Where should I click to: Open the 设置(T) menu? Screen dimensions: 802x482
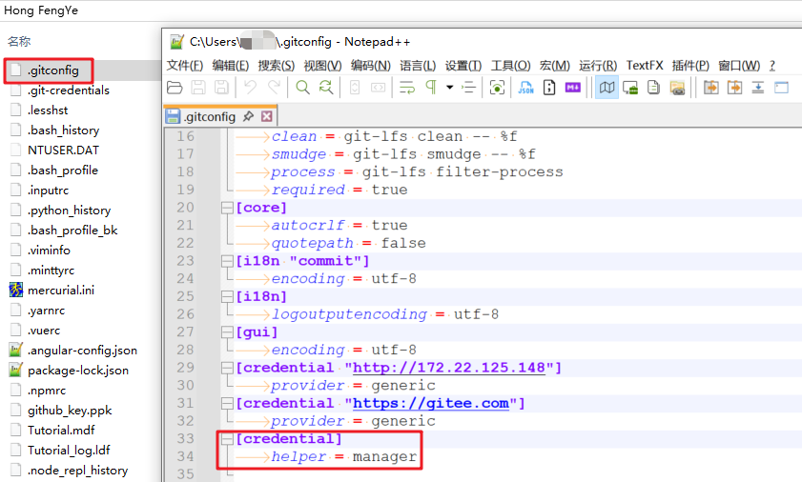(463, 66)
